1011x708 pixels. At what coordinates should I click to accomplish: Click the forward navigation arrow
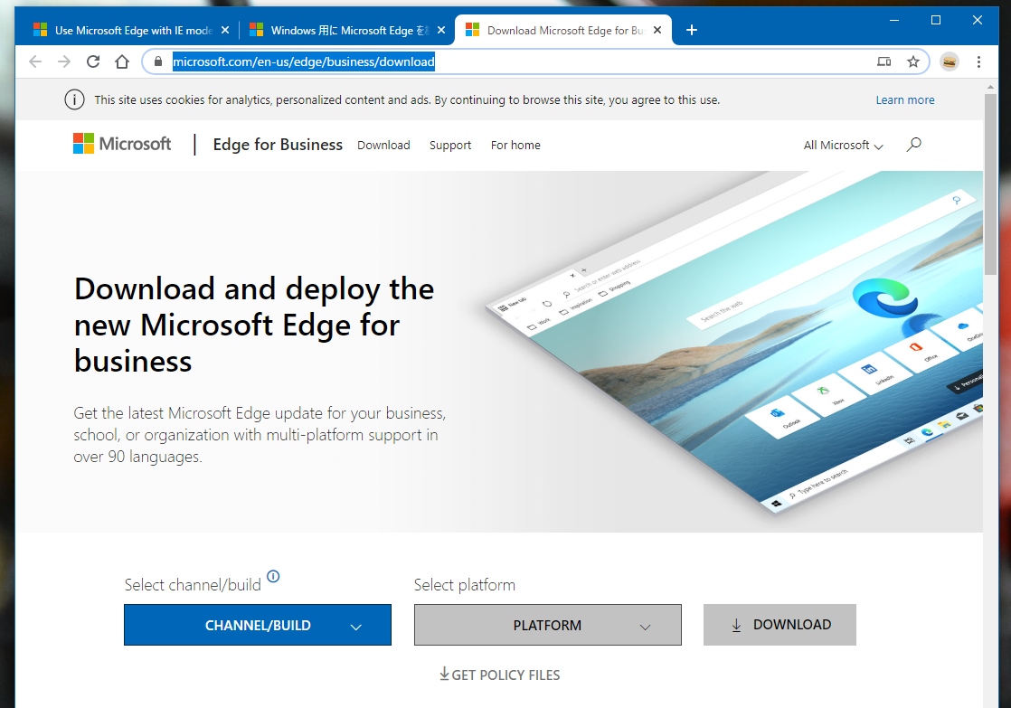coord(64,61)
